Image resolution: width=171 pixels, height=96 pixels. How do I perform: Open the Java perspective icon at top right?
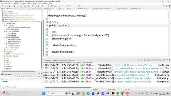[x=169, y=6]
